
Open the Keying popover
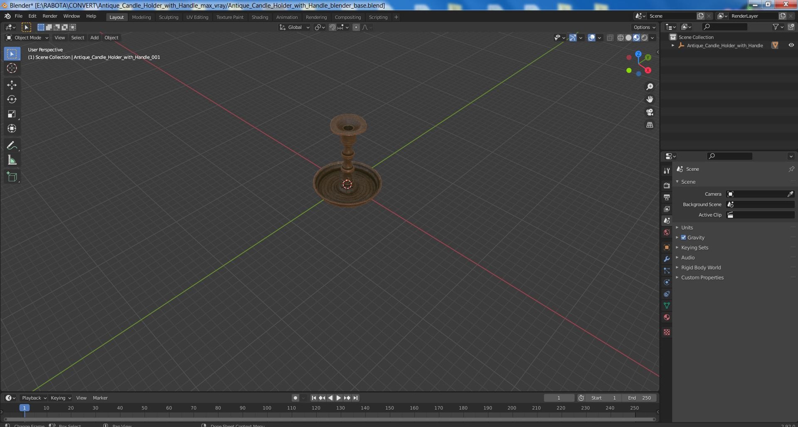61,398
